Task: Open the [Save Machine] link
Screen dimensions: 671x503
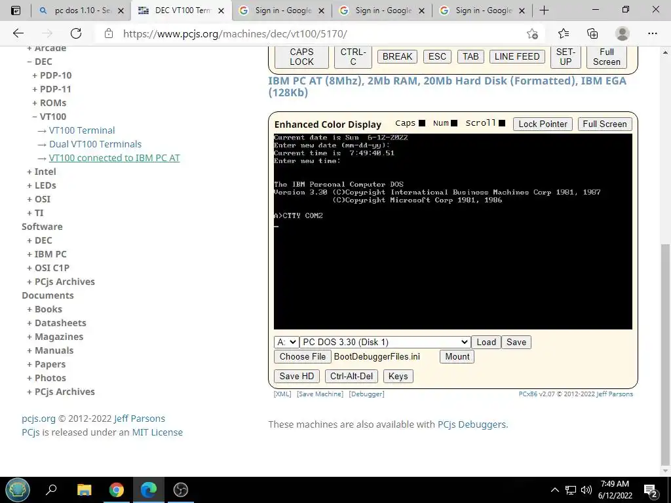Action: (320, 394)
